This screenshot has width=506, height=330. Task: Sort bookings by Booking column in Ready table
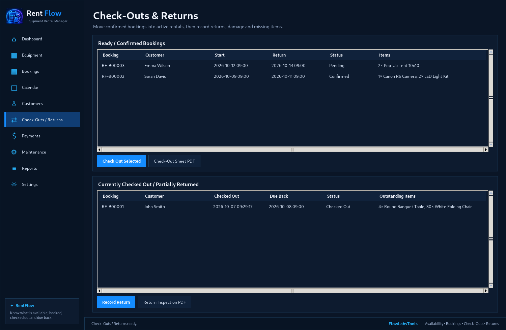[x=111, y=55]
